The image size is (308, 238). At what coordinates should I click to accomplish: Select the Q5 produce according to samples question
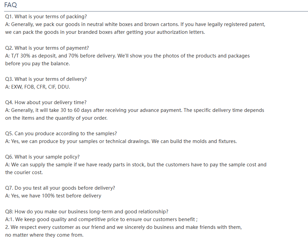pyautogui.click(x=61, y=134)
